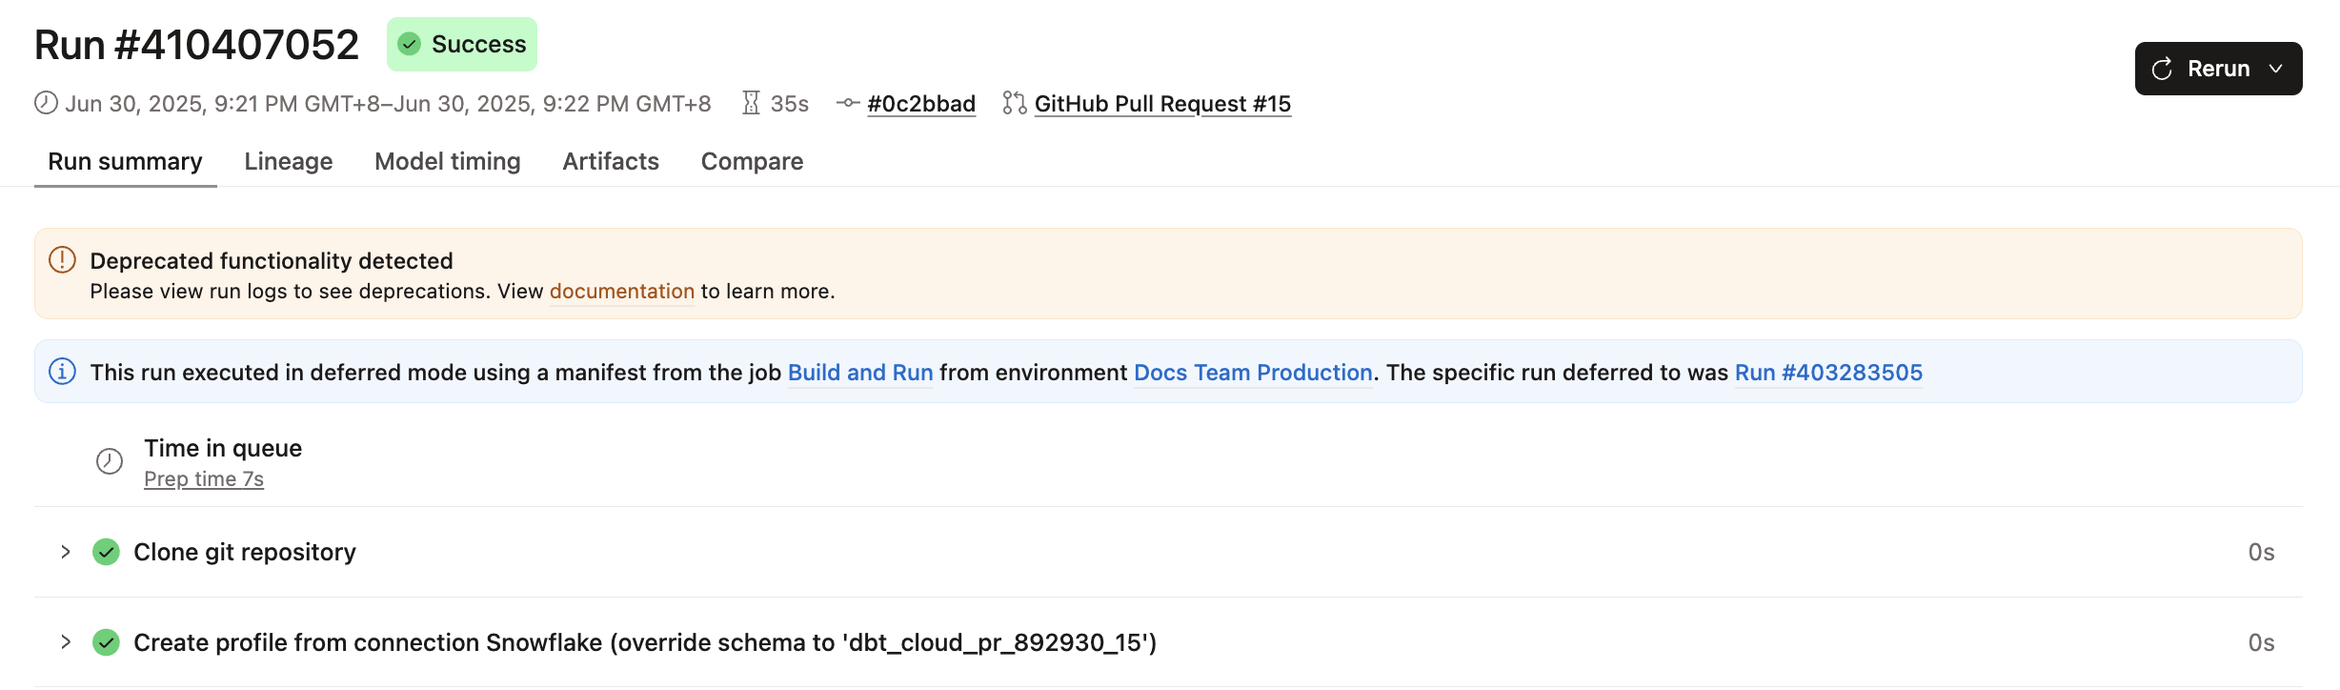Click the hourglass icon showing 35s duration
This screenshot has width=2340, height=690.
tap(752, 103)
